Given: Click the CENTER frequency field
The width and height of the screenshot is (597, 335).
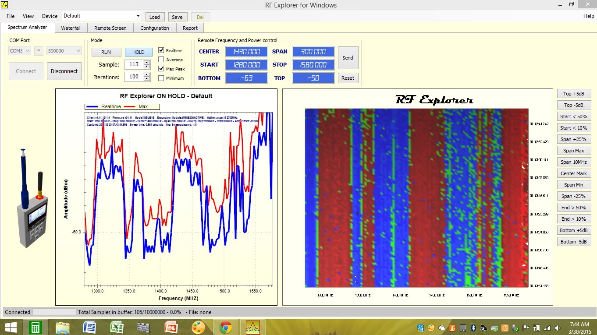Looking at the screenshot, I should tap(246, 52).
